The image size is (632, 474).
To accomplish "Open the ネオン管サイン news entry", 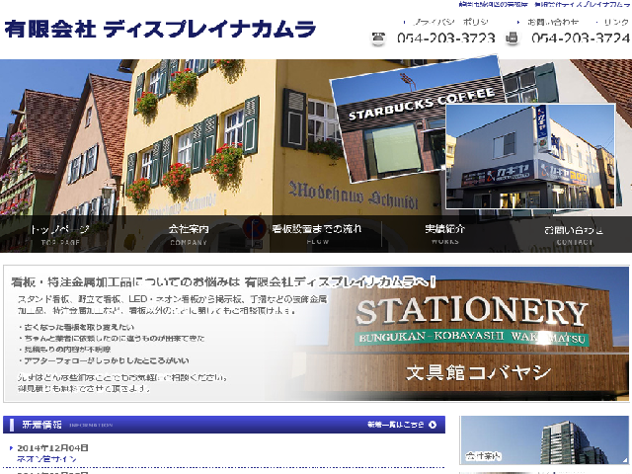I will [45, 459].
